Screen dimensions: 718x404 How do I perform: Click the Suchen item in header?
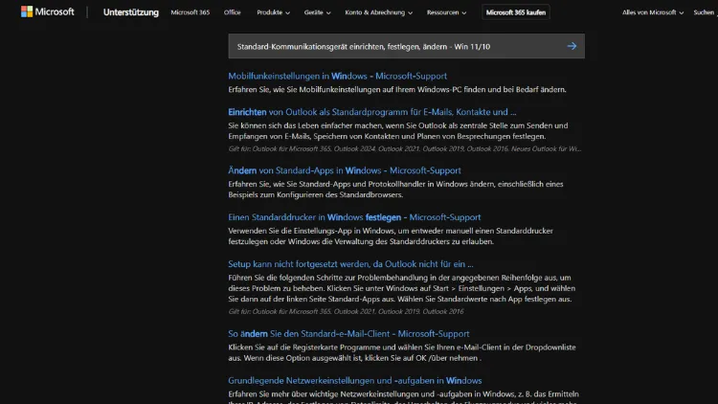click(705, 12)
